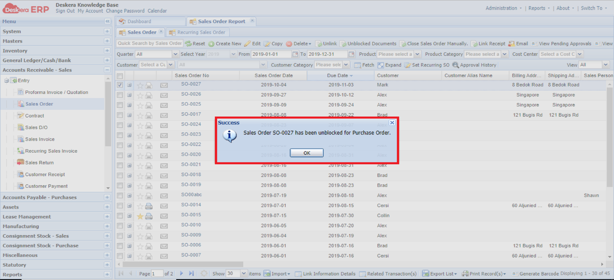Tick the select-all checkbox in the header row

(x=120, y=75)
